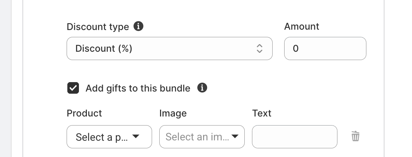Delete the gift row with trash icon
This screenshot has width=412, height=157.
click(356, 136)
